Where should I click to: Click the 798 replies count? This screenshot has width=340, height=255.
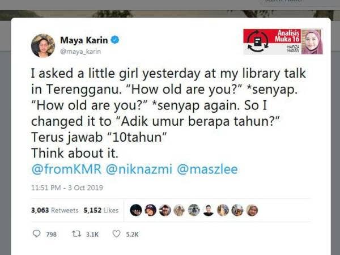pyautogui.click(x=51, y=234)
